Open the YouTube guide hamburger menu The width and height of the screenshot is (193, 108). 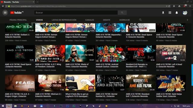[x=5, y=13]
